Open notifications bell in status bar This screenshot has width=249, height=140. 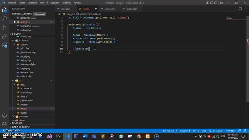[245, 131]
